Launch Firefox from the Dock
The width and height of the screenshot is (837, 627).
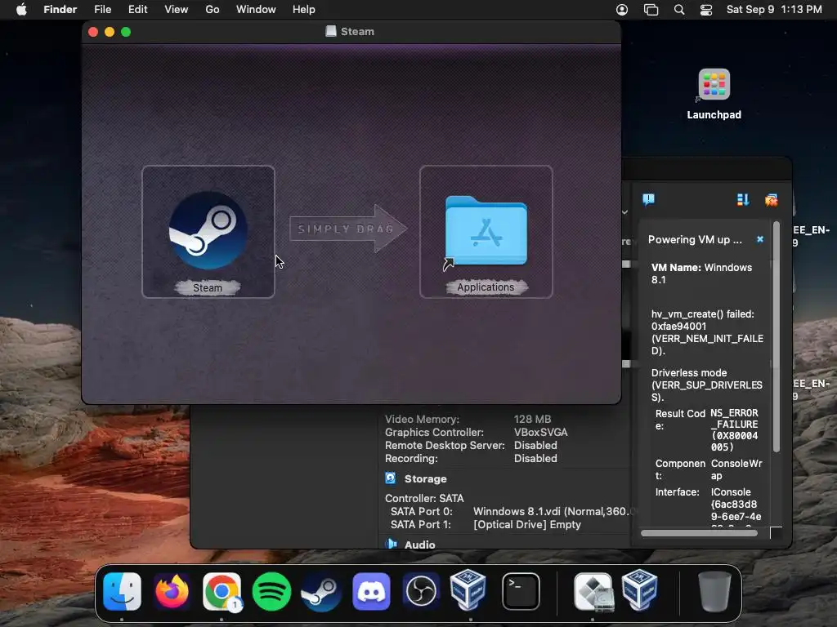(172, 591)
